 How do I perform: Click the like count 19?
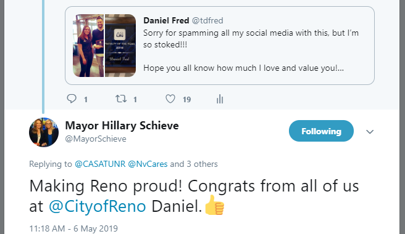click(x=186, y=100)
